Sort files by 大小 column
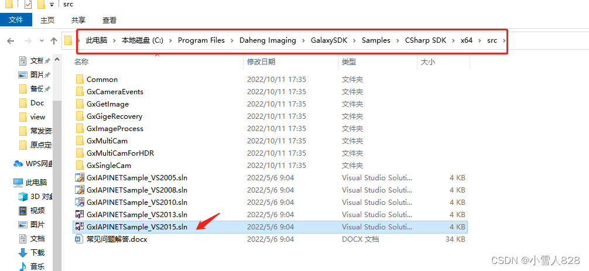 pyautogui.click(x=428, y=62)
